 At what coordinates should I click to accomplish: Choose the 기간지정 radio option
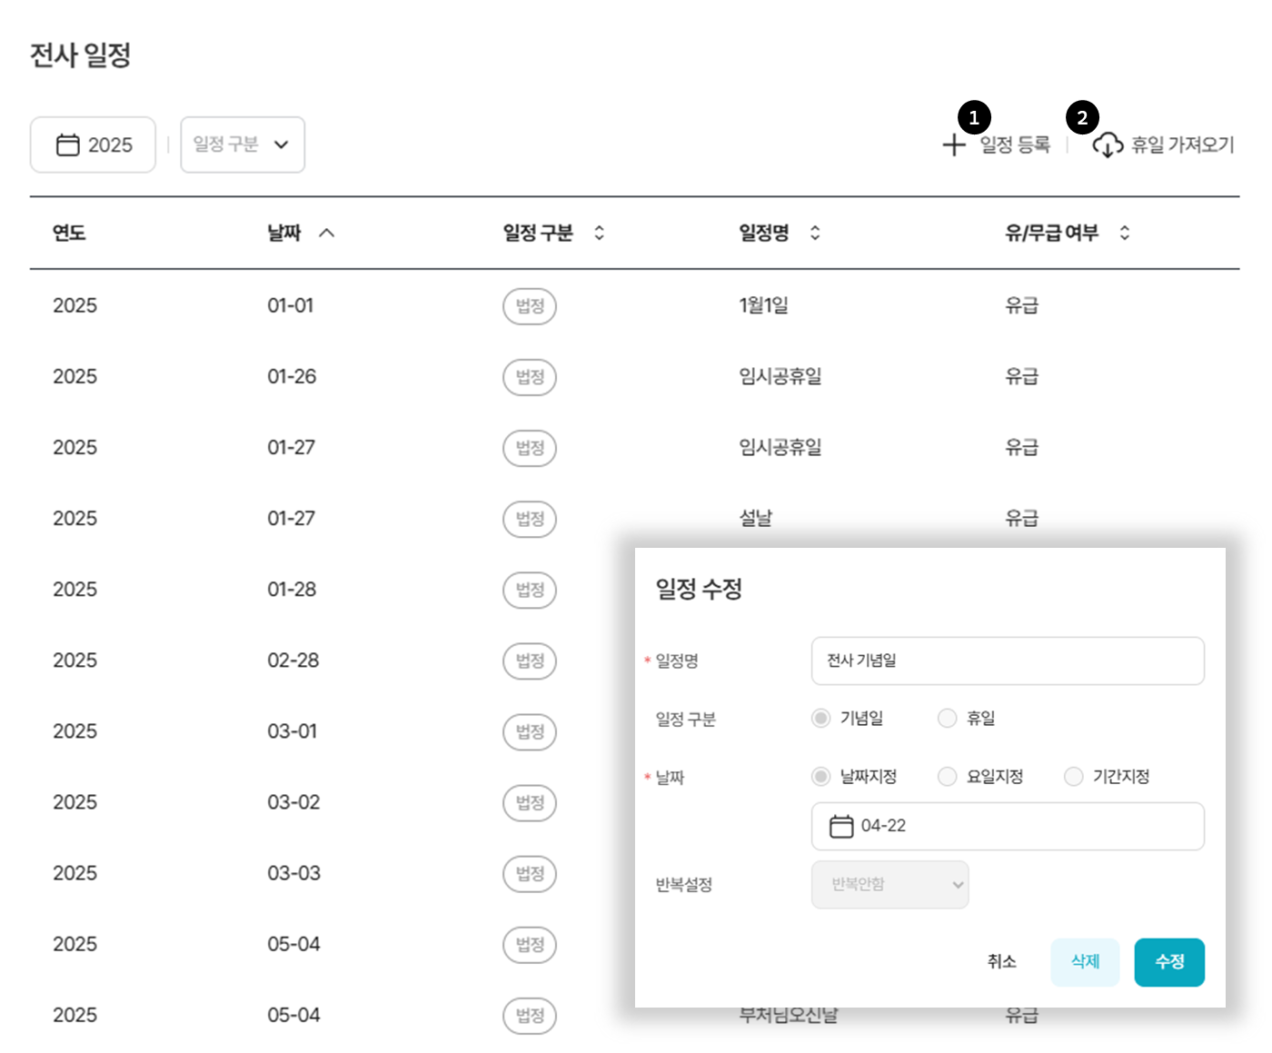[x=1074, y=777]
